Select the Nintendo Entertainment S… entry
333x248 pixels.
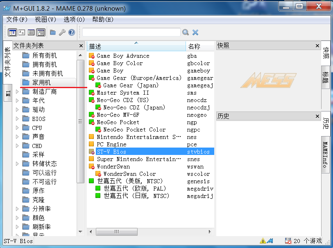[139, 137]
